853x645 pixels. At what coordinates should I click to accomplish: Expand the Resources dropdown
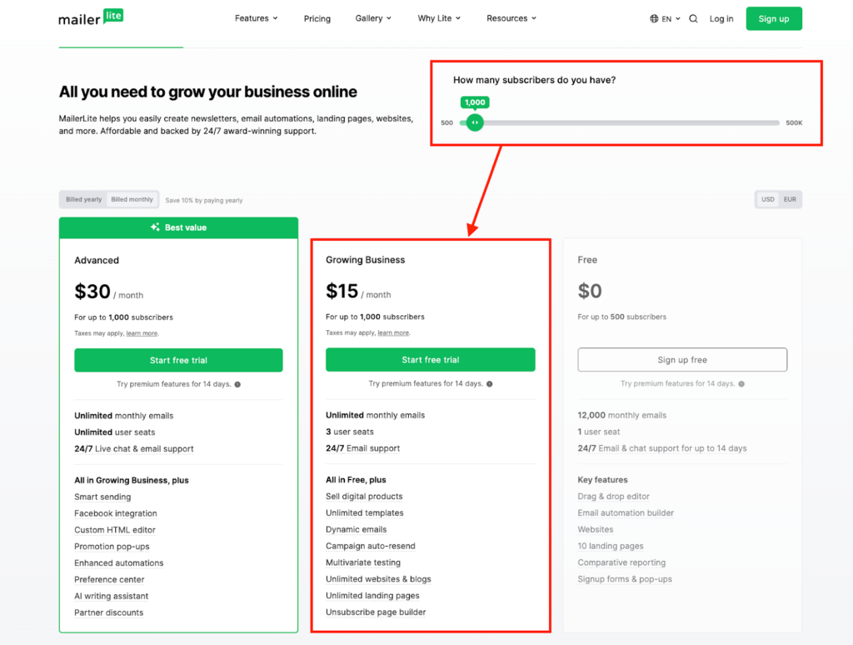pos(511,17)
